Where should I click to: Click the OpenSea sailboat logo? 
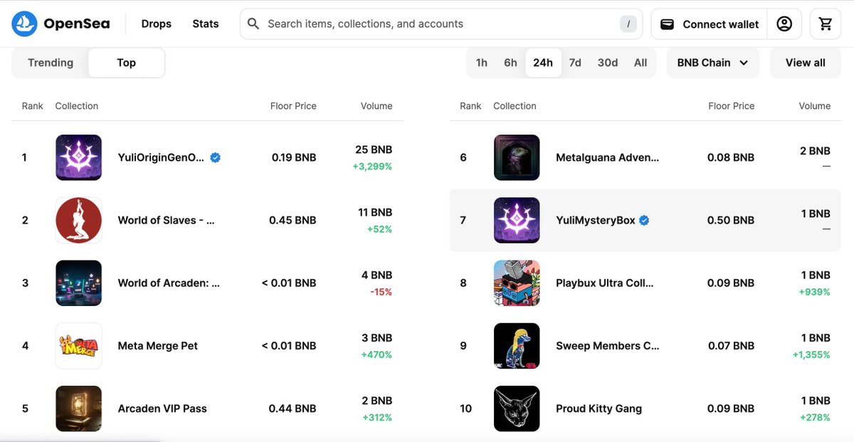point(23,24)
